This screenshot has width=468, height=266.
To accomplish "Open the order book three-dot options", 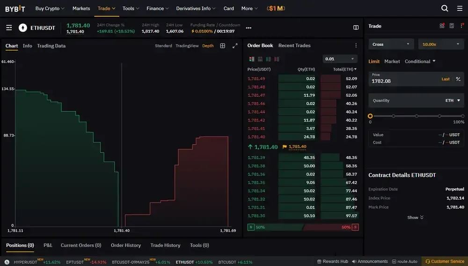I will [x=356, y=45].
